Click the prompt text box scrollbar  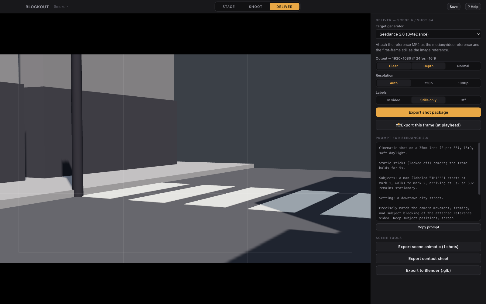coord(479,169)
